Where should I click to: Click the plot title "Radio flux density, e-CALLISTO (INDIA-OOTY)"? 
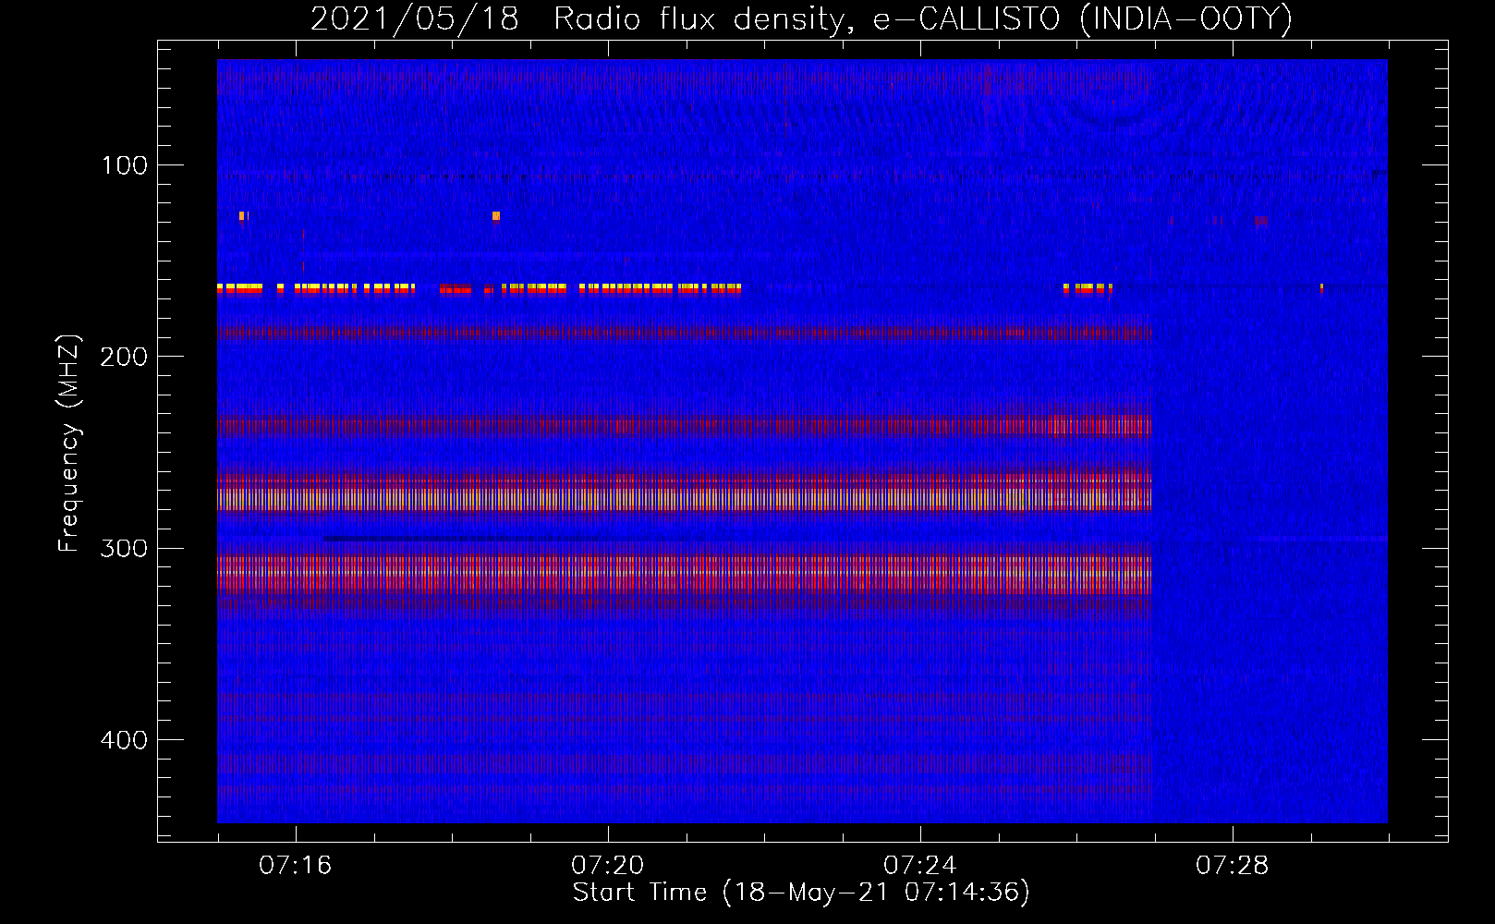click(x=922, y=19)
